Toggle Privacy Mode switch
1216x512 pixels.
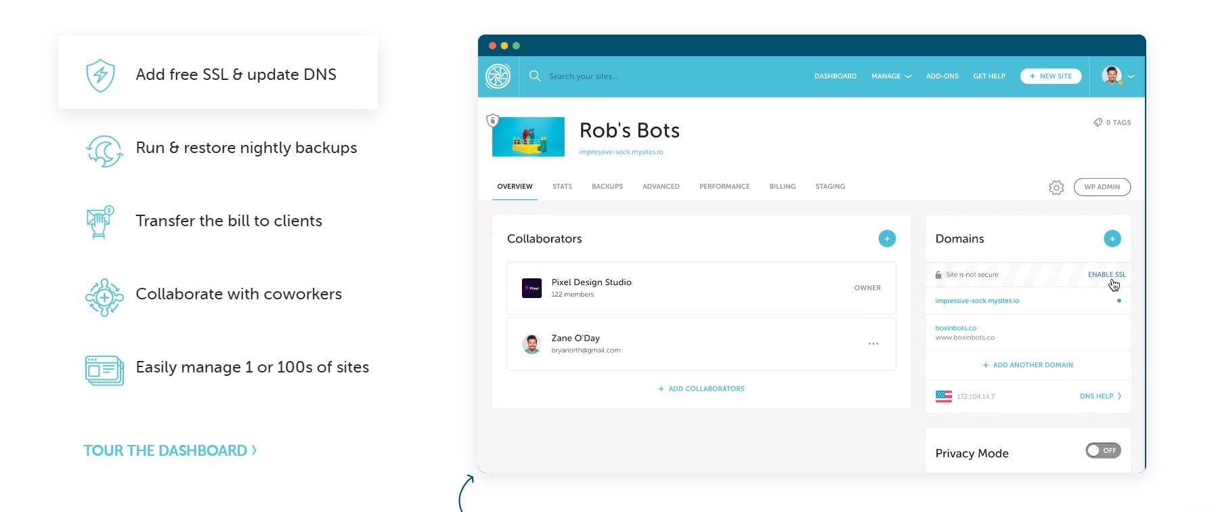click(x=1103, y=450)
